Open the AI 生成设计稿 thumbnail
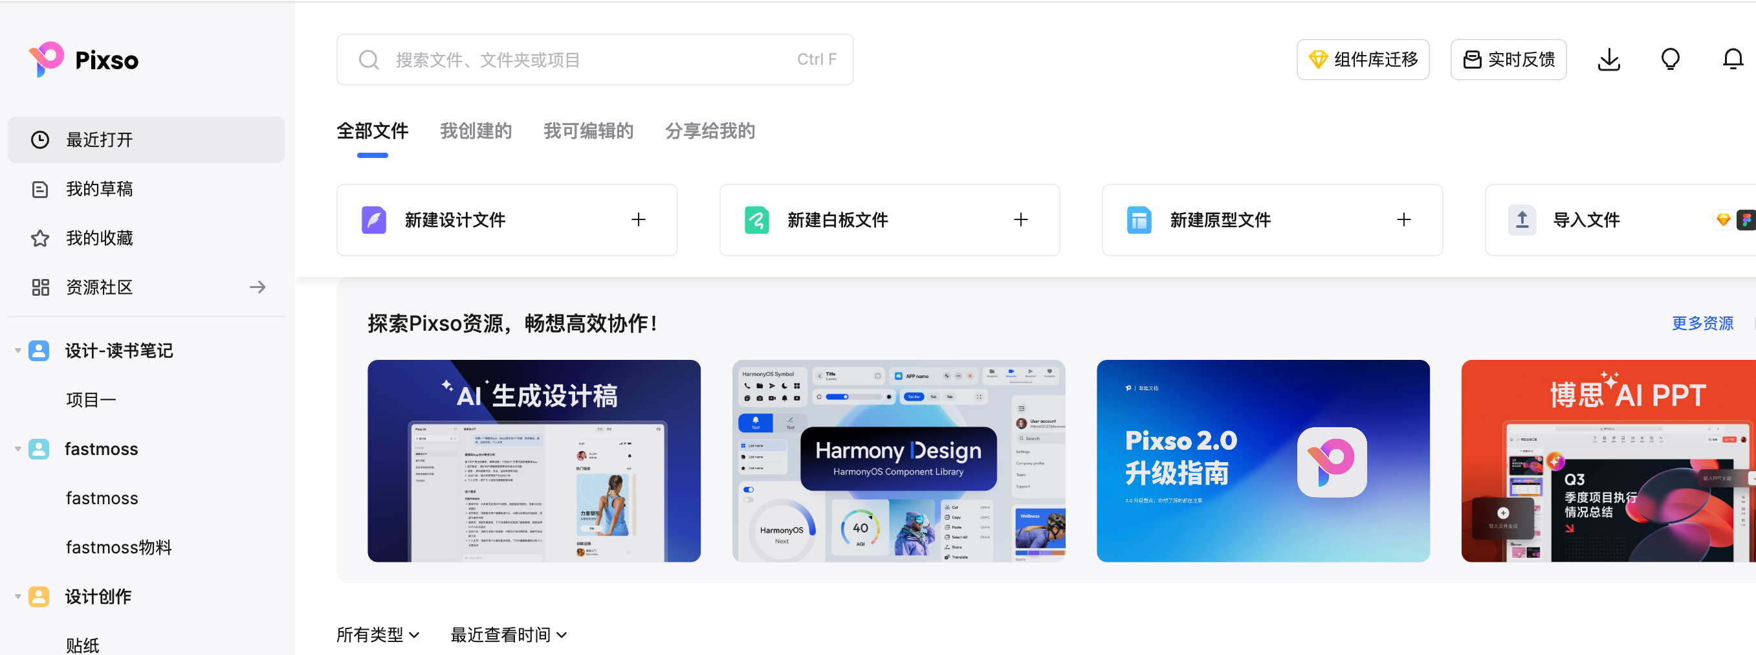This screenshot has width=1756, height=655. coord(534,461)
